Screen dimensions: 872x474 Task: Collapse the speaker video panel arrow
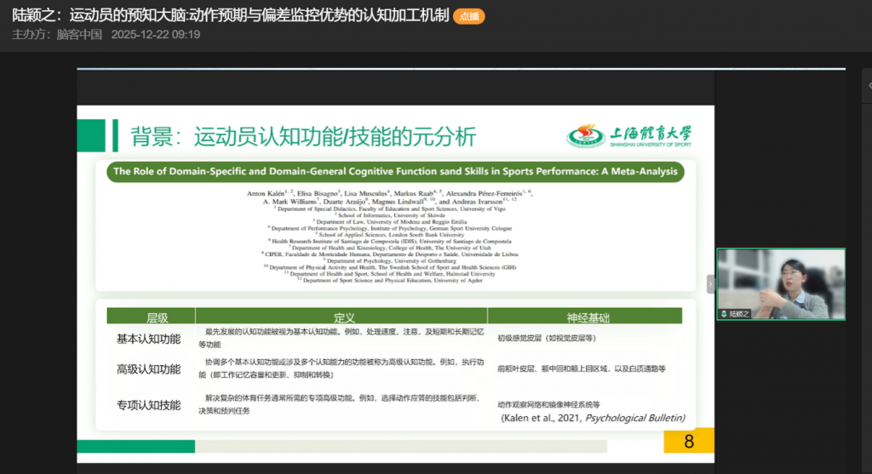click(x=710, y=284)
